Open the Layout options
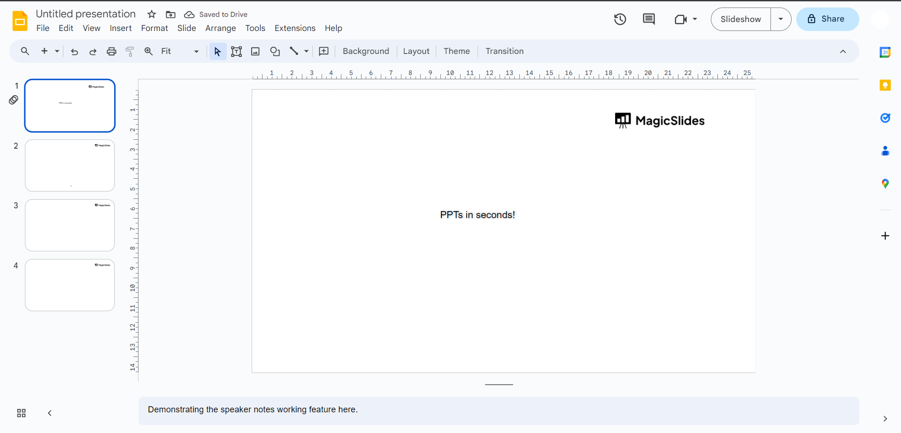Image resolution: width=901 pixels, height=433 pixels. tap(416, 51)
